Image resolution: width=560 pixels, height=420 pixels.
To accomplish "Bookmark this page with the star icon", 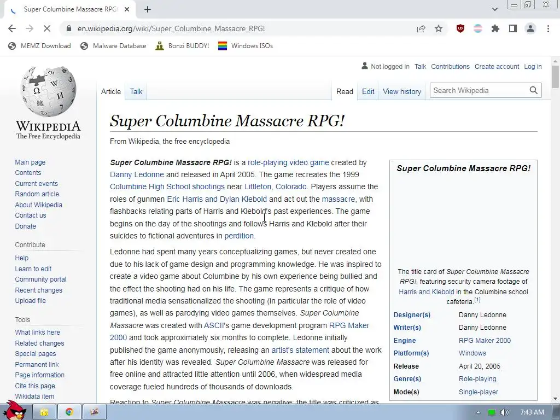I will [x=439, y=28].
